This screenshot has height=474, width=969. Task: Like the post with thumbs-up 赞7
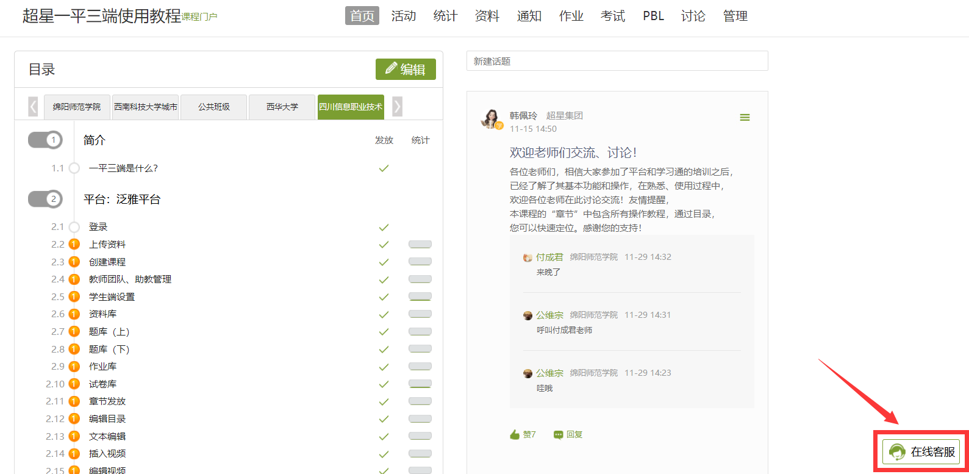523,434
